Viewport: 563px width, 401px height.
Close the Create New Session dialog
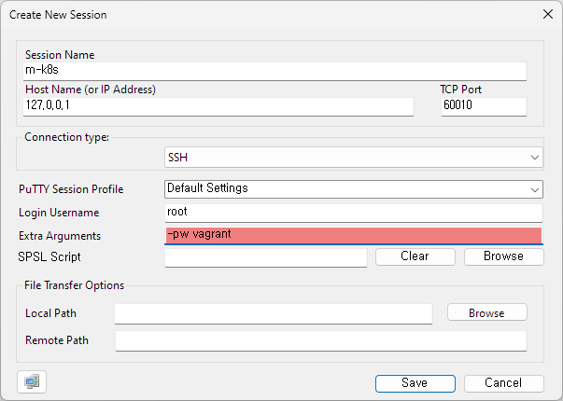coord(547,14)
